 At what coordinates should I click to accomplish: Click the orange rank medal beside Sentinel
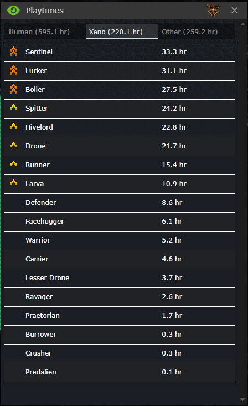14,52
